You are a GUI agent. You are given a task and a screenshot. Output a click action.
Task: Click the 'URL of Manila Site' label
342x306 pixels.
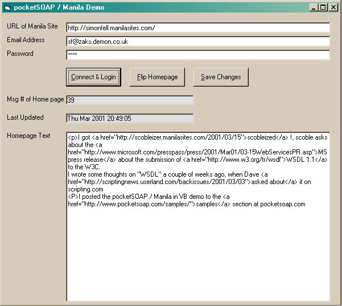(x=32, y=26)
